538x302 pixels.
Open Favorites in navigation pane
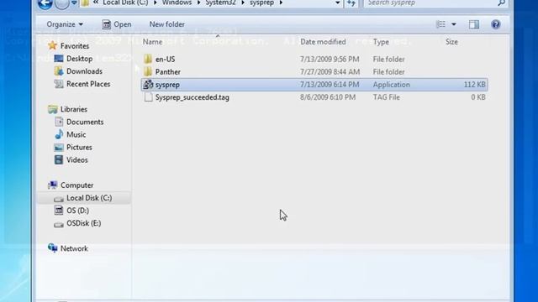point(75,46)
